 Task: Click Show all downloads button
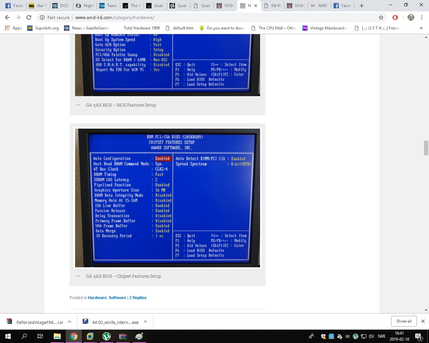(x=404, y=321)
